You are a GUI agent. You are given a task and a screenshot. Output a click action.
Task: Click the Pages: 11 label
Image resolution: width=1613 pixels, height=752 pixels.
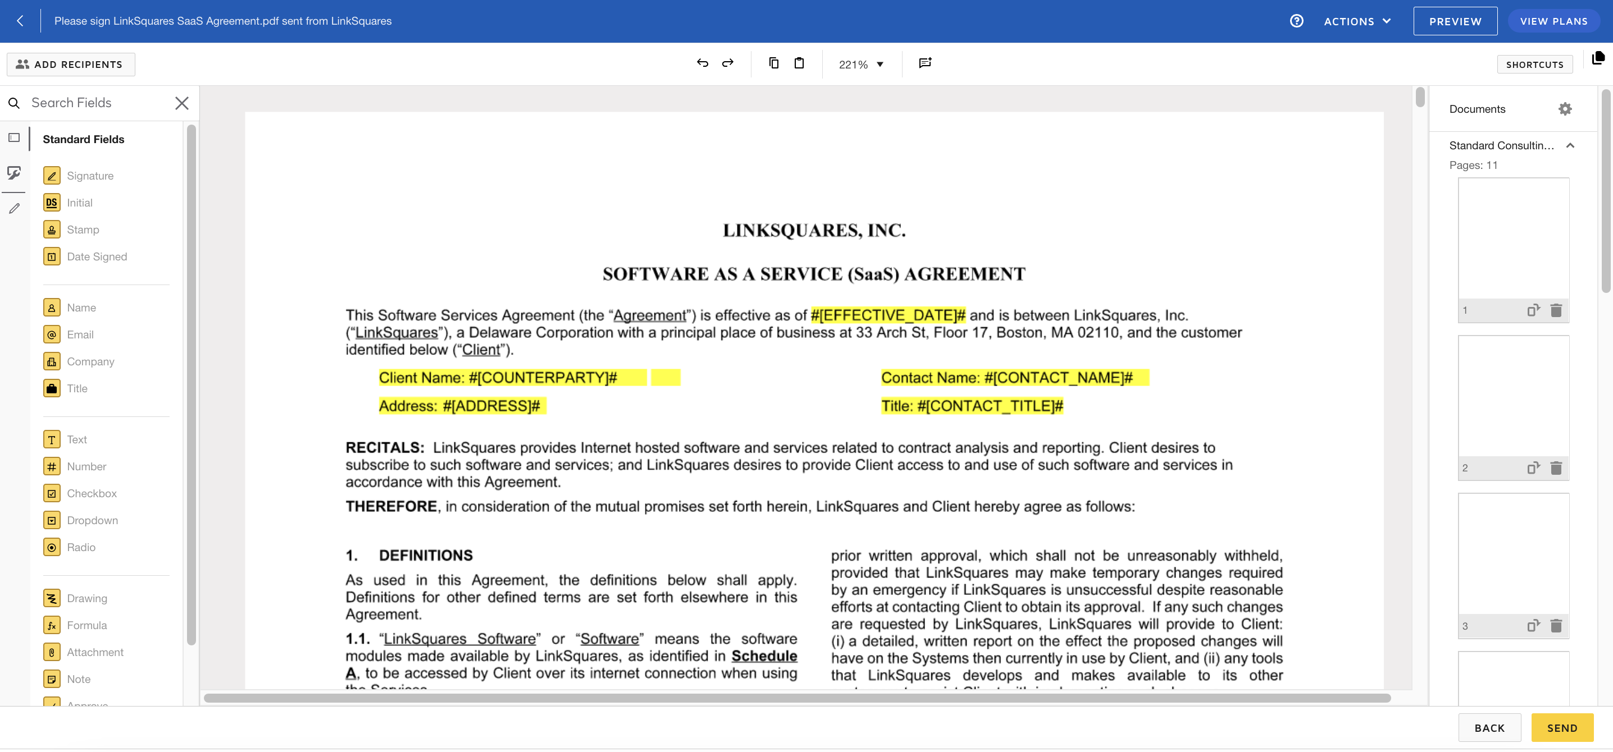click(x=1473, y=165)
